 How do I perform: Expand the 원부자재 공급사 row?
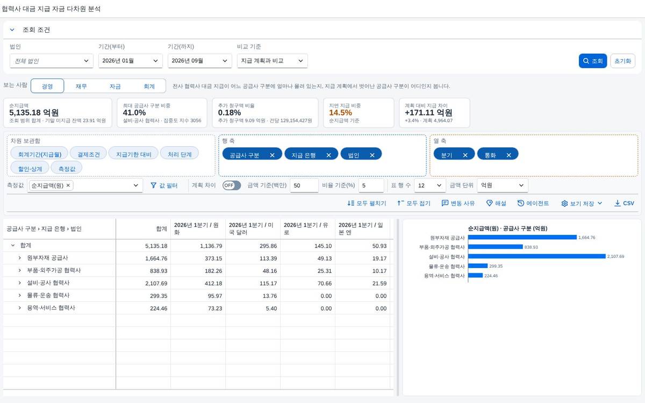[20, 258]
